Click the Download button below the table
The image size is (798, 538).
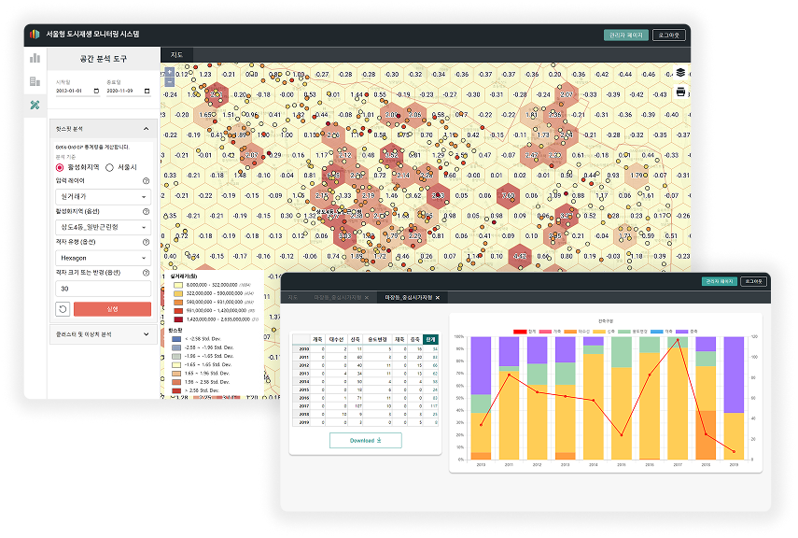(x=365, y=441)
